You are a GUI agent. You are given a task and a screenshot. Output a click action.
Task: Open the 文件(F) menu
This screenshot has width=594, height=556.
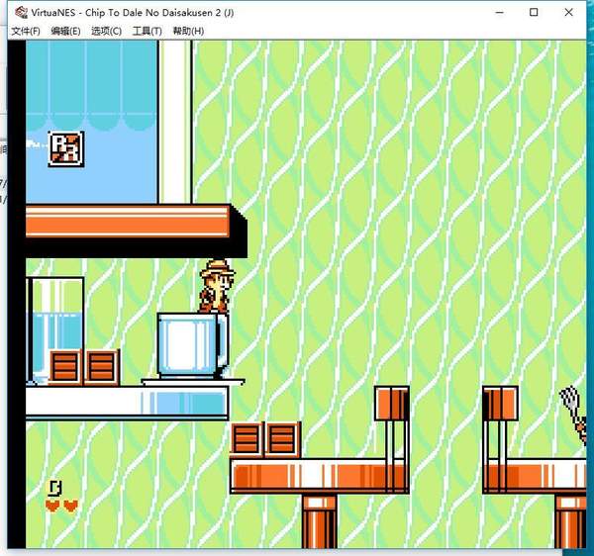(26, 31)
